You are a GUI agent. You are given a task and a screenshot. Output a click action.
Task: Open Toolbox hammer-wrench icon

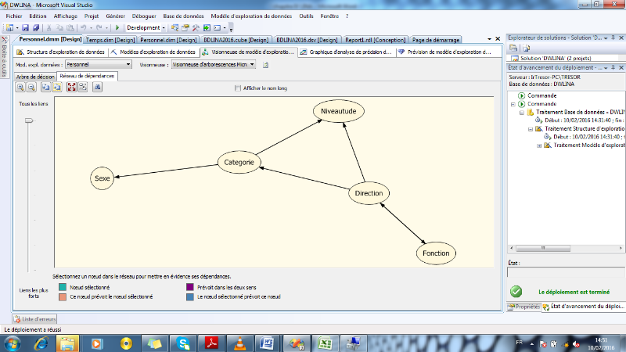point(196,27)
